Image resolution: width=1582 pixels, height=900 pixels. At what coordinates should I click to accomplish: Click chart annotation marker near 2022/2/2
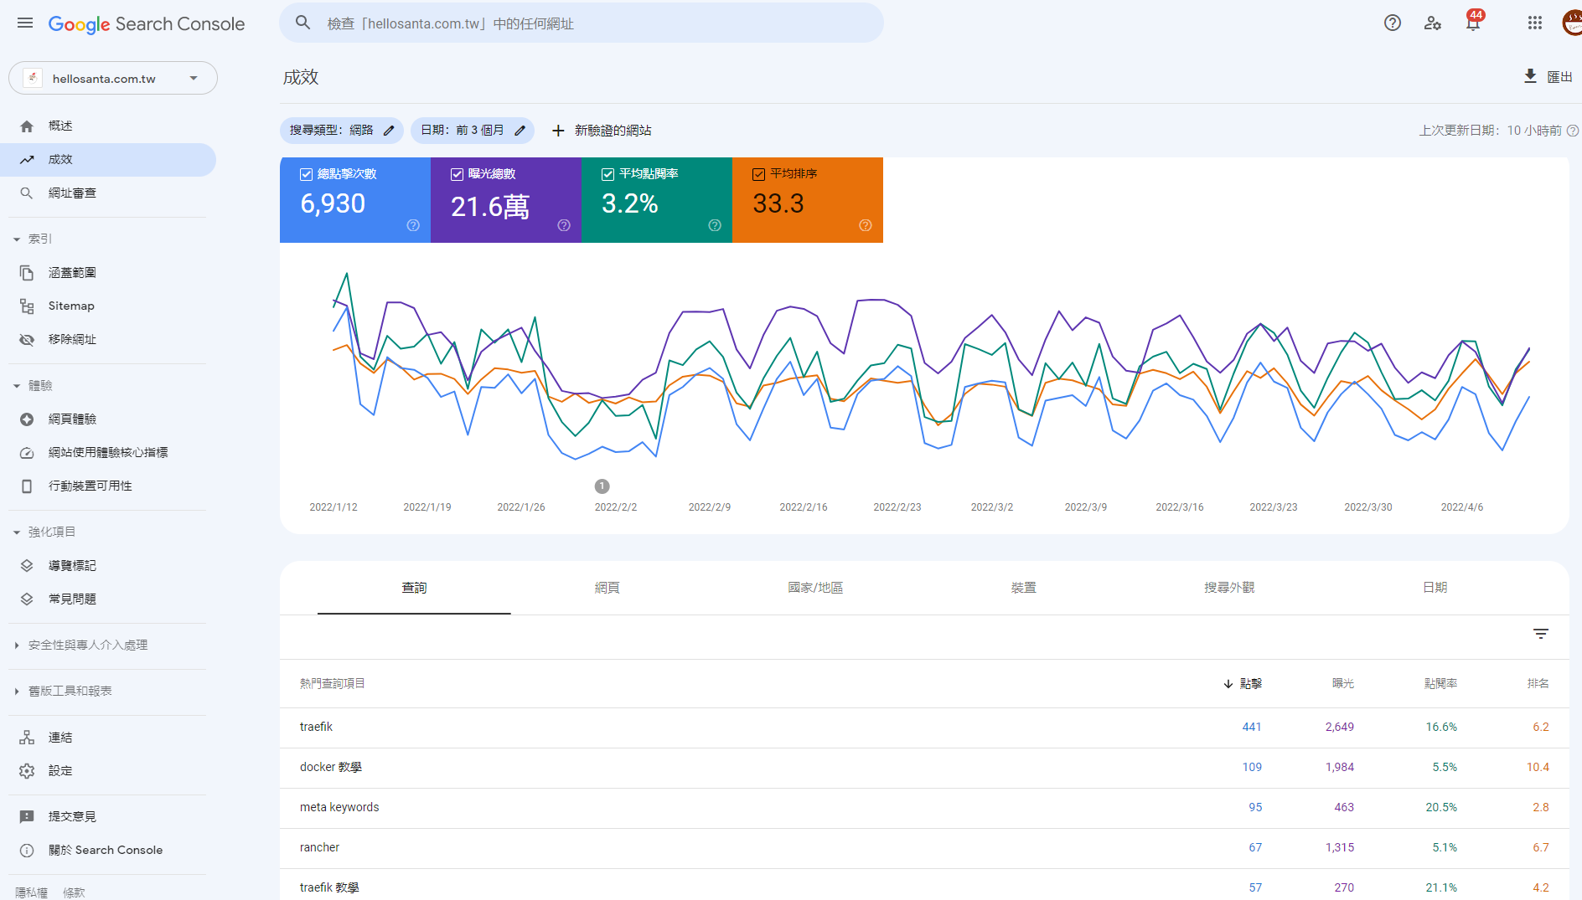point(602,486)
